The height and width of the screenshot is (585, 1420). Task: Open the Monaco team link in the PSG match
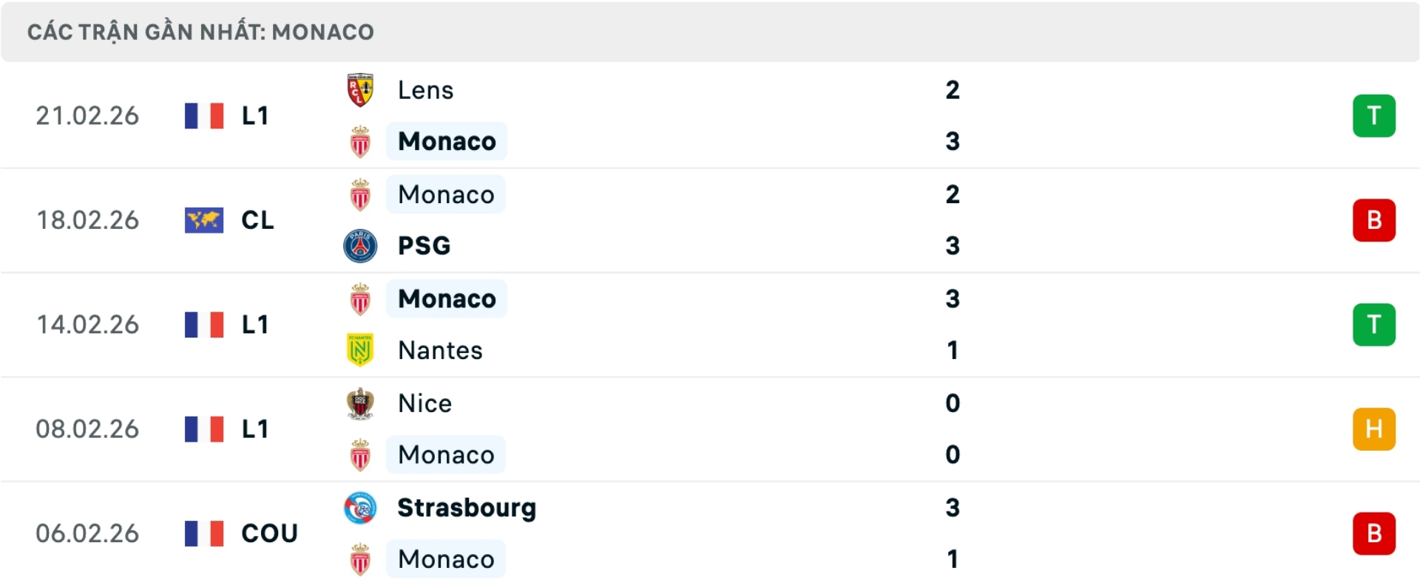coord(445,194)
